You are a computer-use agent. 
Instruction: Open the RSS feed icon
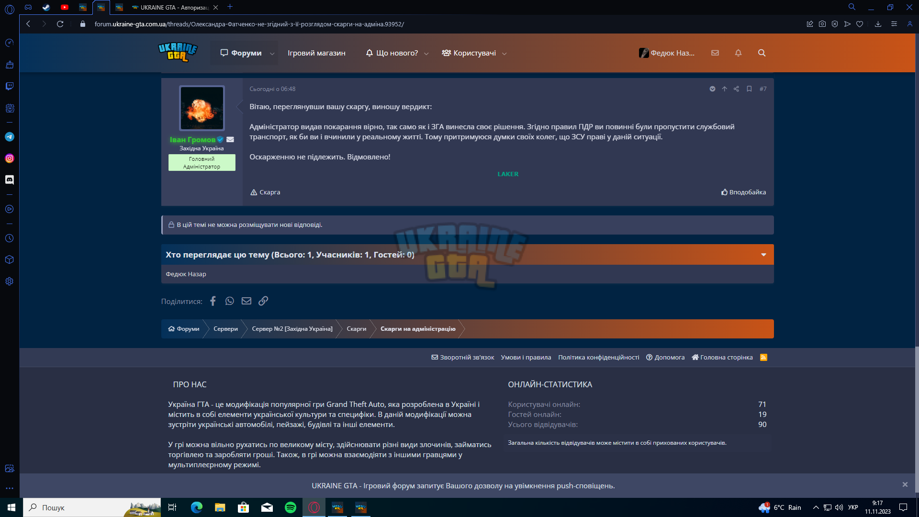click(x=763, y=358)
